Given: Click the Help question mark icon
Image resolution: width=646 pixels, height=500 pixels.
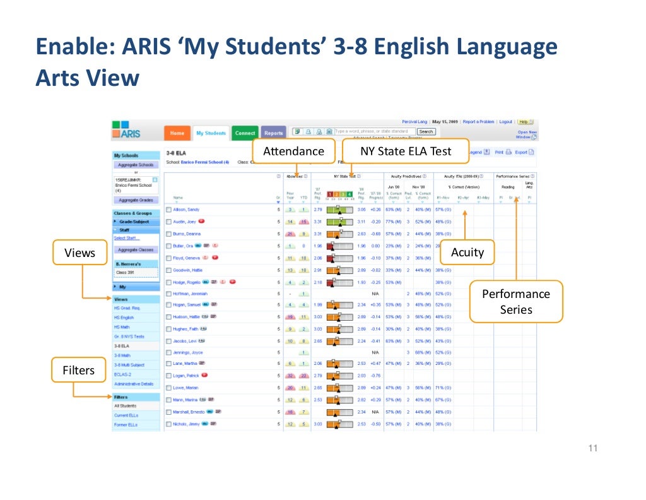Looking at the screenshot, I should pyautogui.click(x=531, y=122).
